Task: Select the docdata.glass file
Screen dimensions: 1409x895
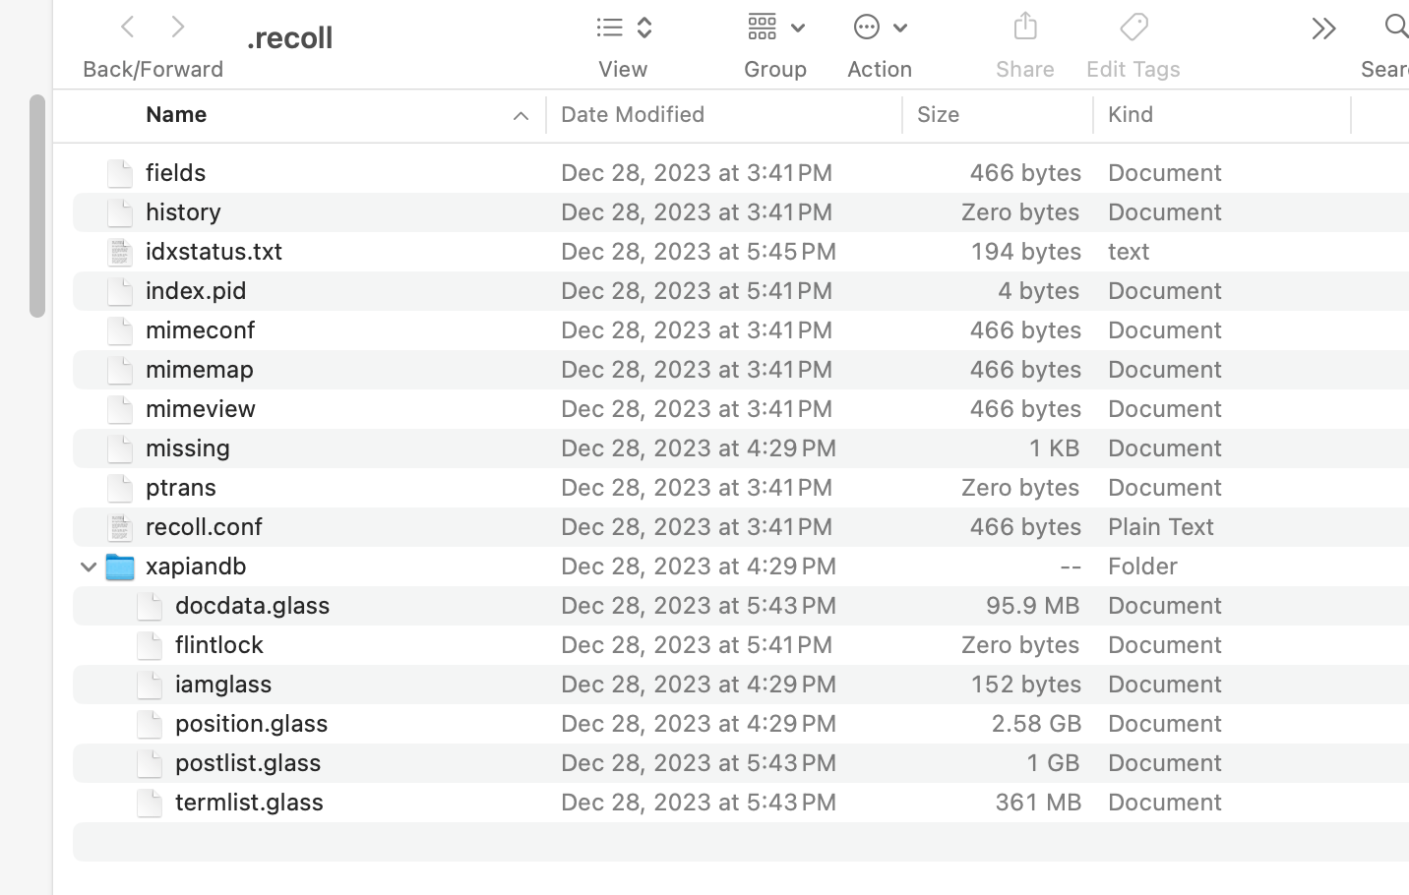Action: click(x=253, y=606)
